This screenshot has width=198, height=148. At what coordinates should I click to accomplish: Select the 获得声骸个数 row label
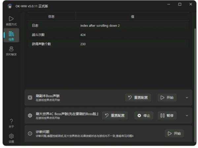42,44
